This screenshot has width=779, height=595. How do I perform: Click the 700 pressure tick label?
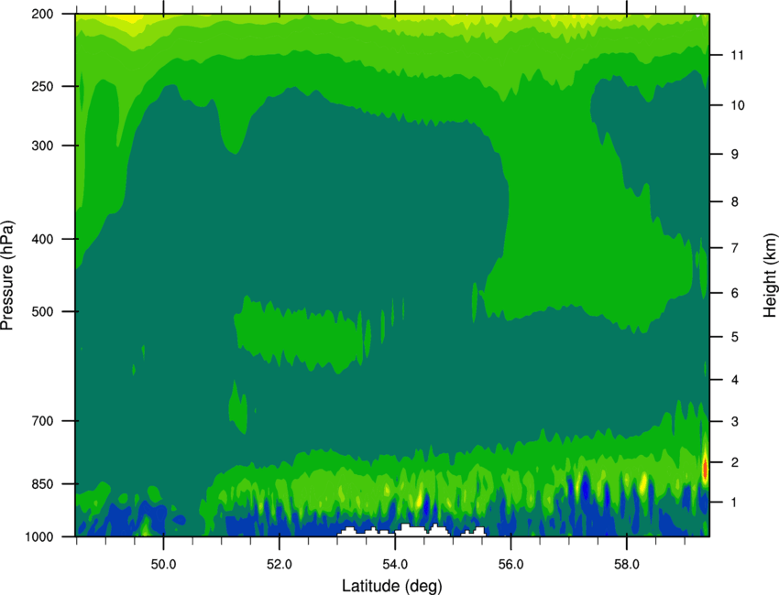coord(42,421)
